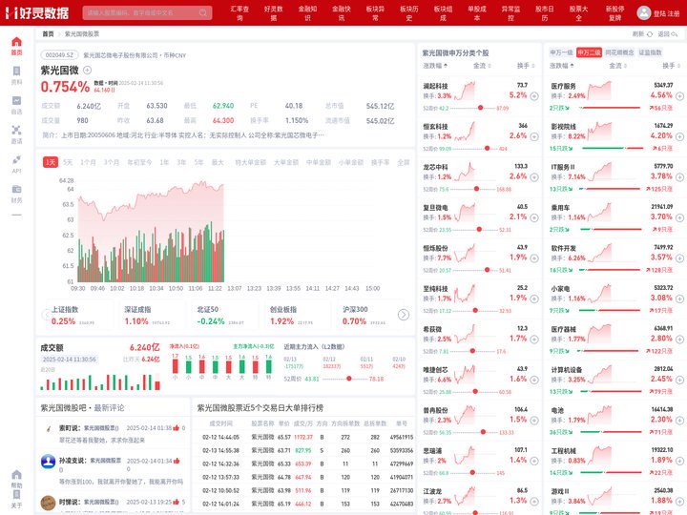This screenshot has height=515, width=687.
Task: Click the 近20日 成交额 bar chart
Action: point(100,381)
